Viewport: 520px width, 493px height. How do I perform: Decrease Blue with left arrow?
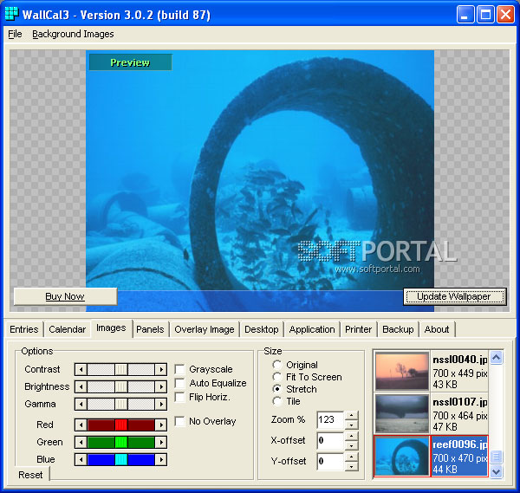(81, 459)
